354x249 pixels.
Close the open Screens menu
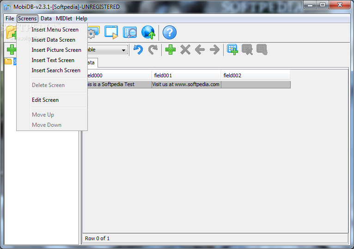27,19
